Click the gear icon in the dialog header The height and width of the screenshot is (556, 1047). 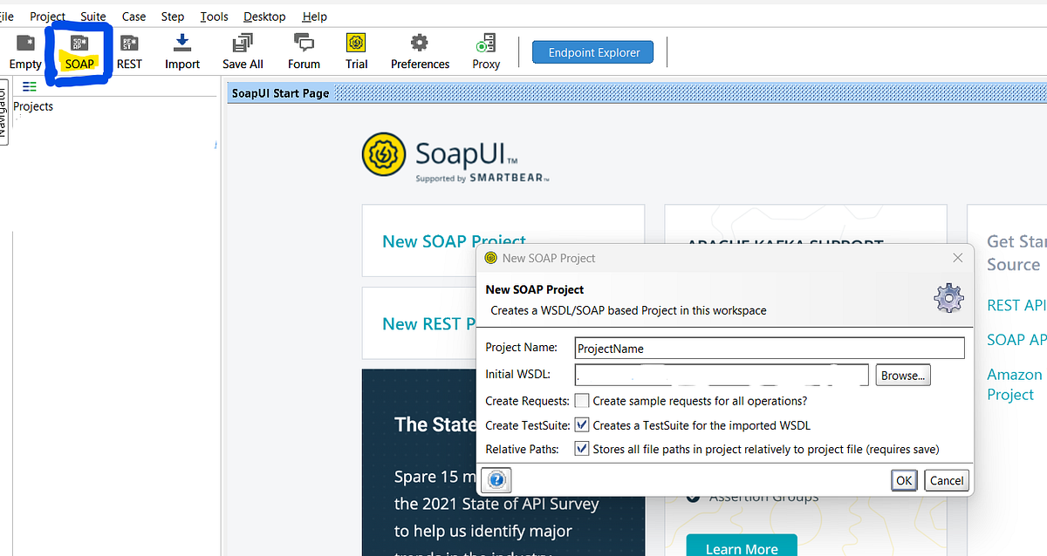(x=948, y=297)
